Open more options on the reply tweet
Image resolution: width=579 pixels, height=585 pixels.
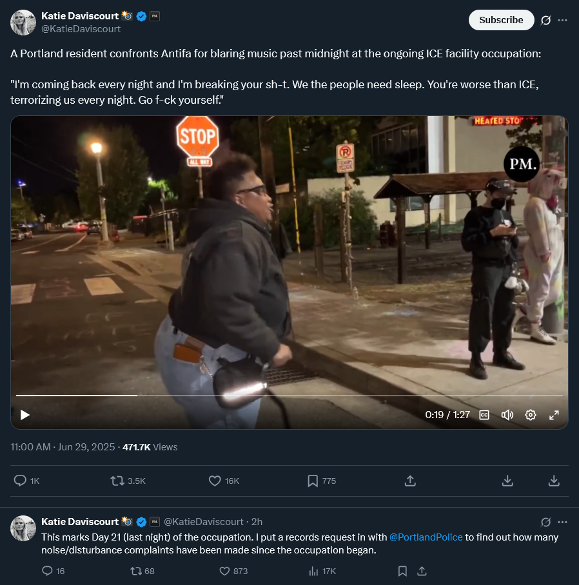coord(563,522)
